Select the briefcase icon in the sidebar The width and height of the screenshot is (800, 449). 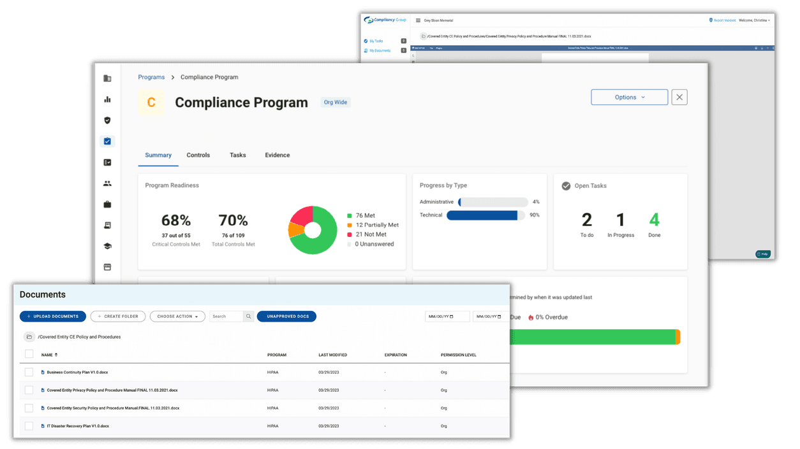click(x=107, y=204)
